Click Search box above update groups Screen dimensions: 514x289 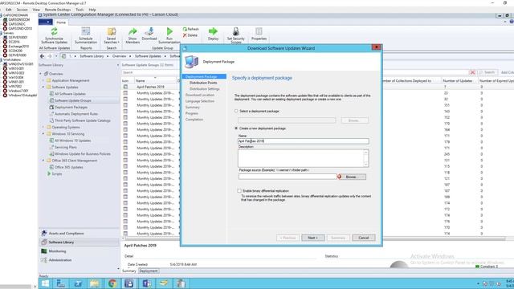tap(295, 72)
